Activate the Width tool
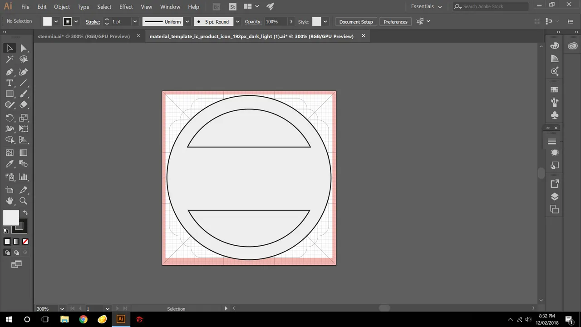The image size is (581, 327). 10,129
